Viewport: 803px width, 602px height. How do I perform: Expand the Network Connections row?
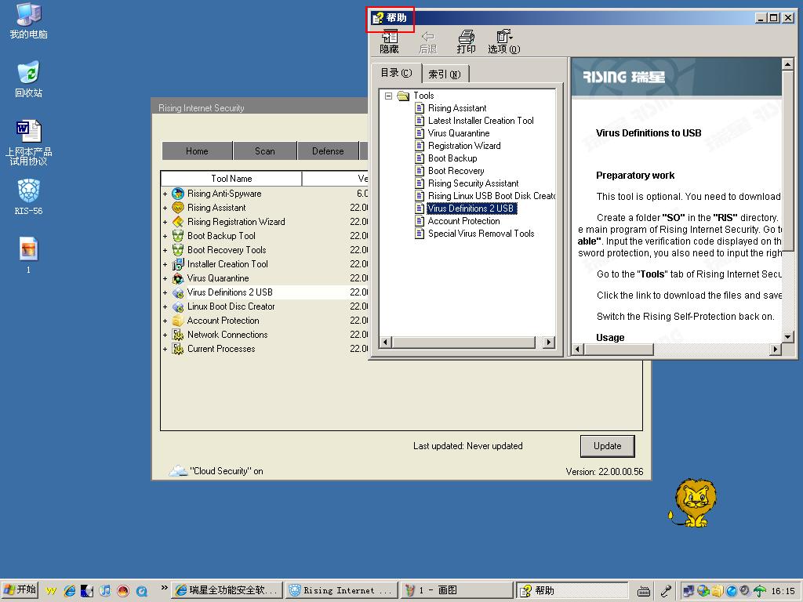(x=165, y=335)
